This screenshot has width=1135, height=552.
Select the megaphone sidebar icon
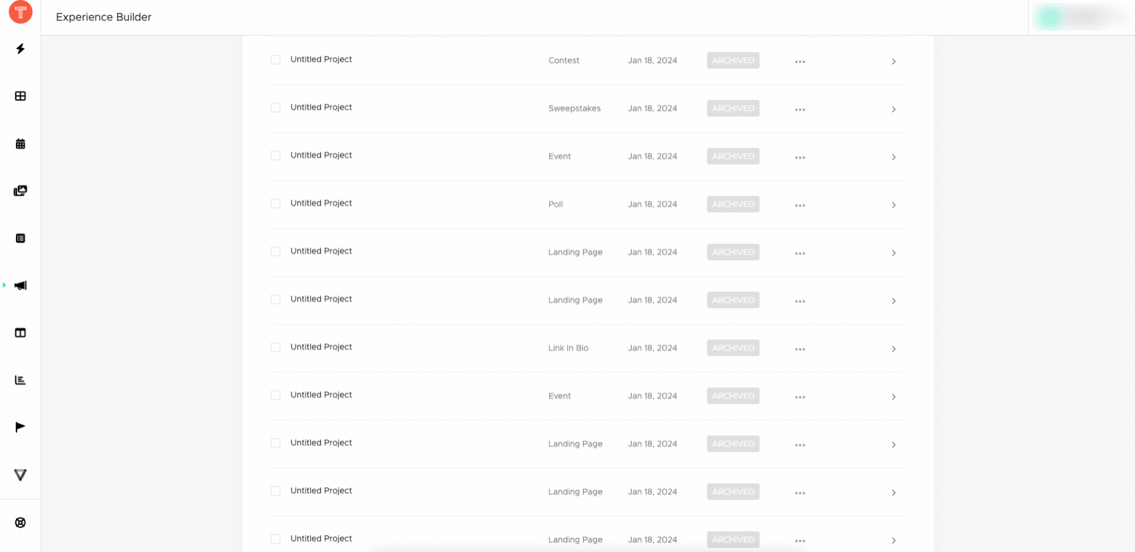pos(20,285)
